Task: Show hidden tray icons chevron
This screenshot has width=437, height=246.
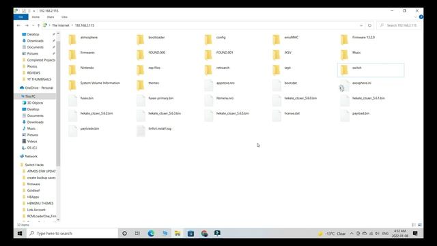Action: tap(352, 234)
